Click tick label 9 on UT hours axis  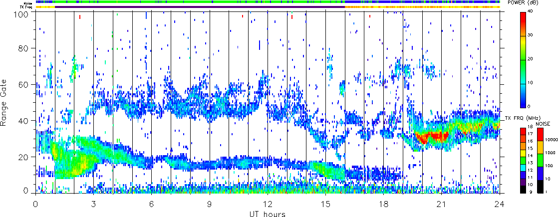tap(210, 205)
